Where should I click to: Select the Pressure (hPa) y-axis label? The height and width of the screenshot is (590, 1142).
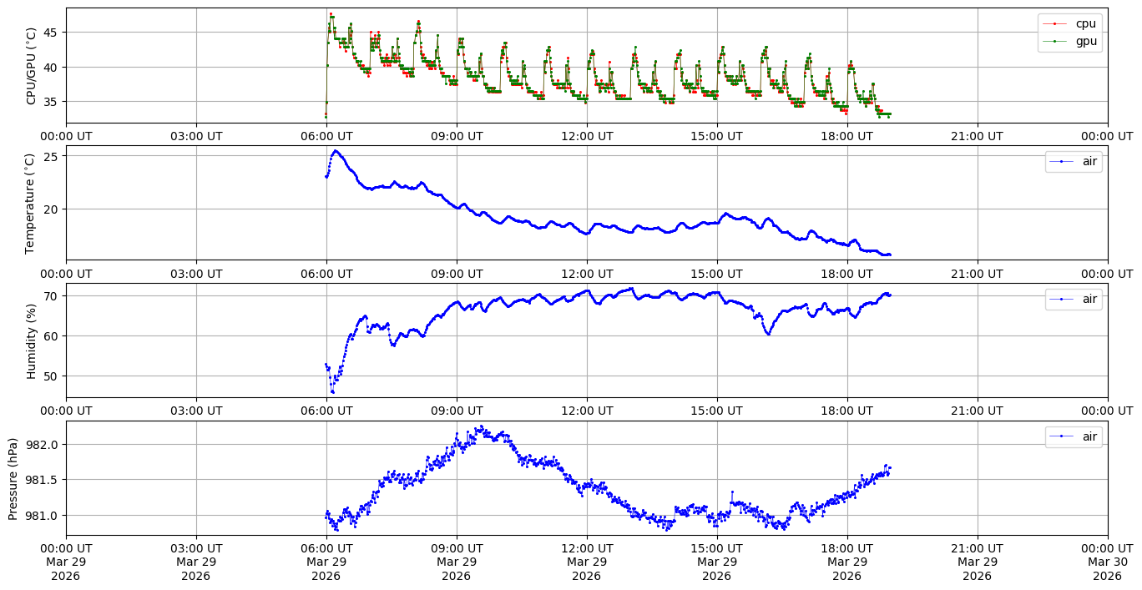click(x=13, y=478)
